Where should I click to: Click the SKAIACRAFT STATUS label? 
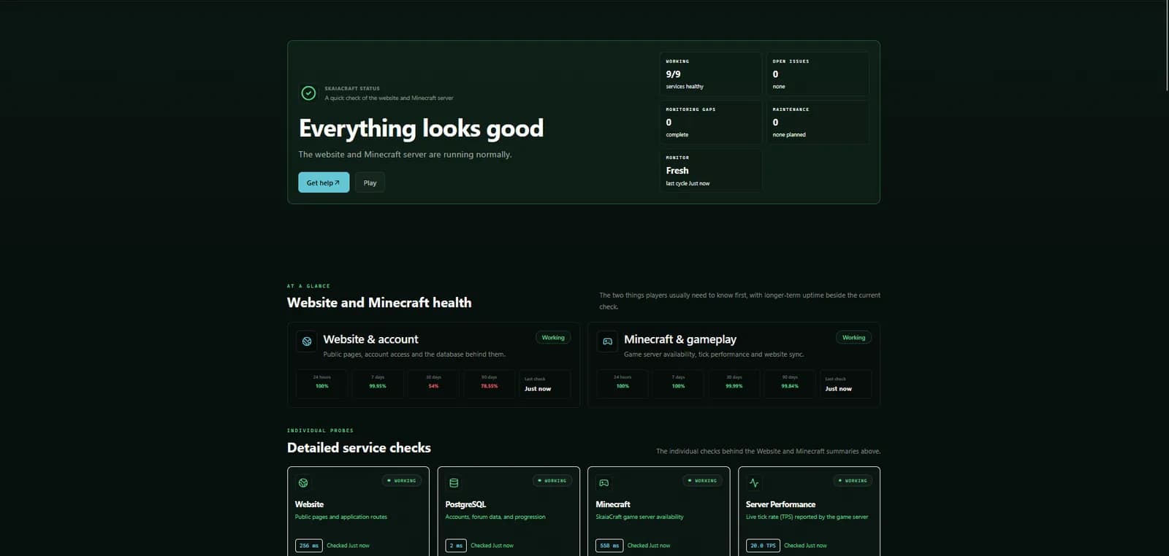[352, 88]
